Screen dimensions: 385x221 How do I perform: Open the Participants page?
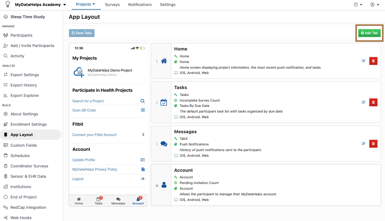coord(21,35)
